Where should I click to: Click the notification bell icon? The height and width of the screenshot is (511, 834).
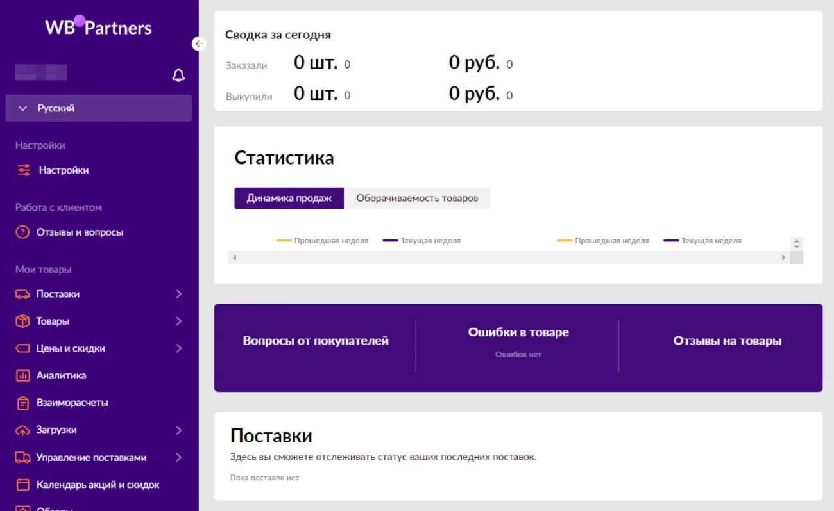[178, 76]
